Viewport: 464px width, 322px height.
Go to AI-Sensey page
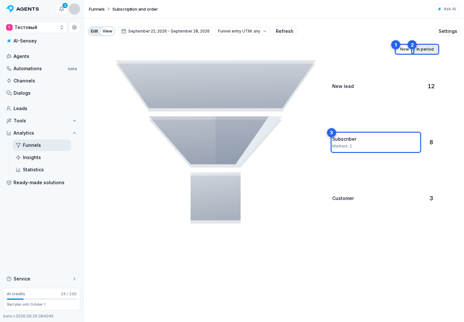[x=42, y=41]
